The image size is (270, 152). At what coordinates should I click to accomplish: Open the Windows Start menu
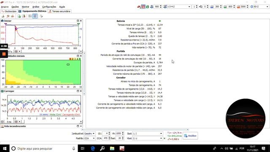click(5, 148)
